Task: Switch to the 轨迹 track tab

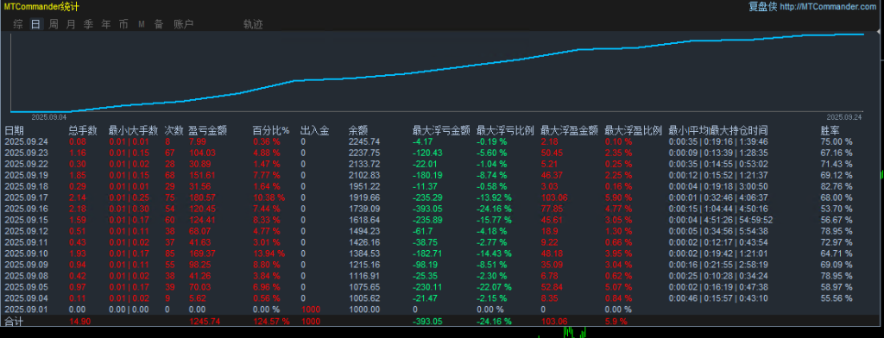Action: (253, 24)
